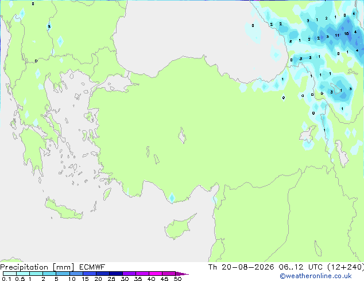Viewport: 364px width, 281px height.
Task: Click the legend label '0.5'
Action: point(20,279)
